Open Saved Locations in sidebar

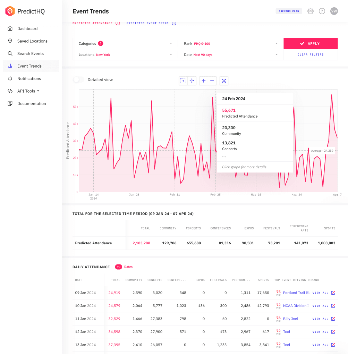(32, 41)
